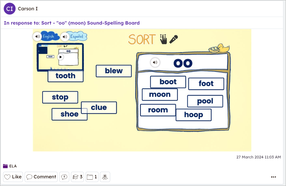The width and height of the screenshot is (286, 186).
Task: Click the "foot" word card in the box
Action: pos(206,84)
